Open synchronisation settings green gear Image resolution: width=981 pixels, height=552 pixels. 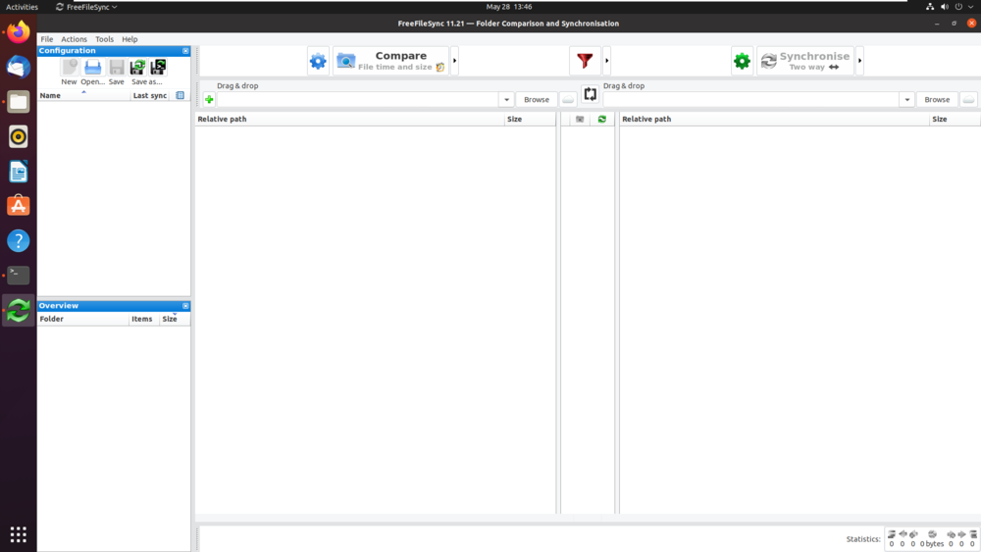742,61
